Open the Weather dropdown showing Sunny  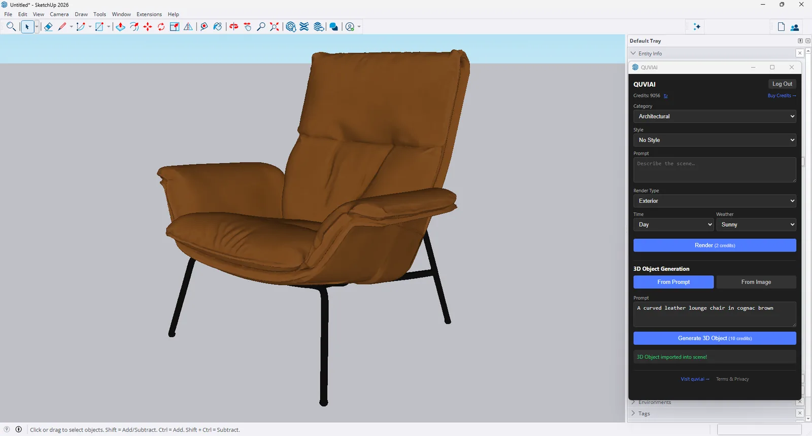(756, 225)
